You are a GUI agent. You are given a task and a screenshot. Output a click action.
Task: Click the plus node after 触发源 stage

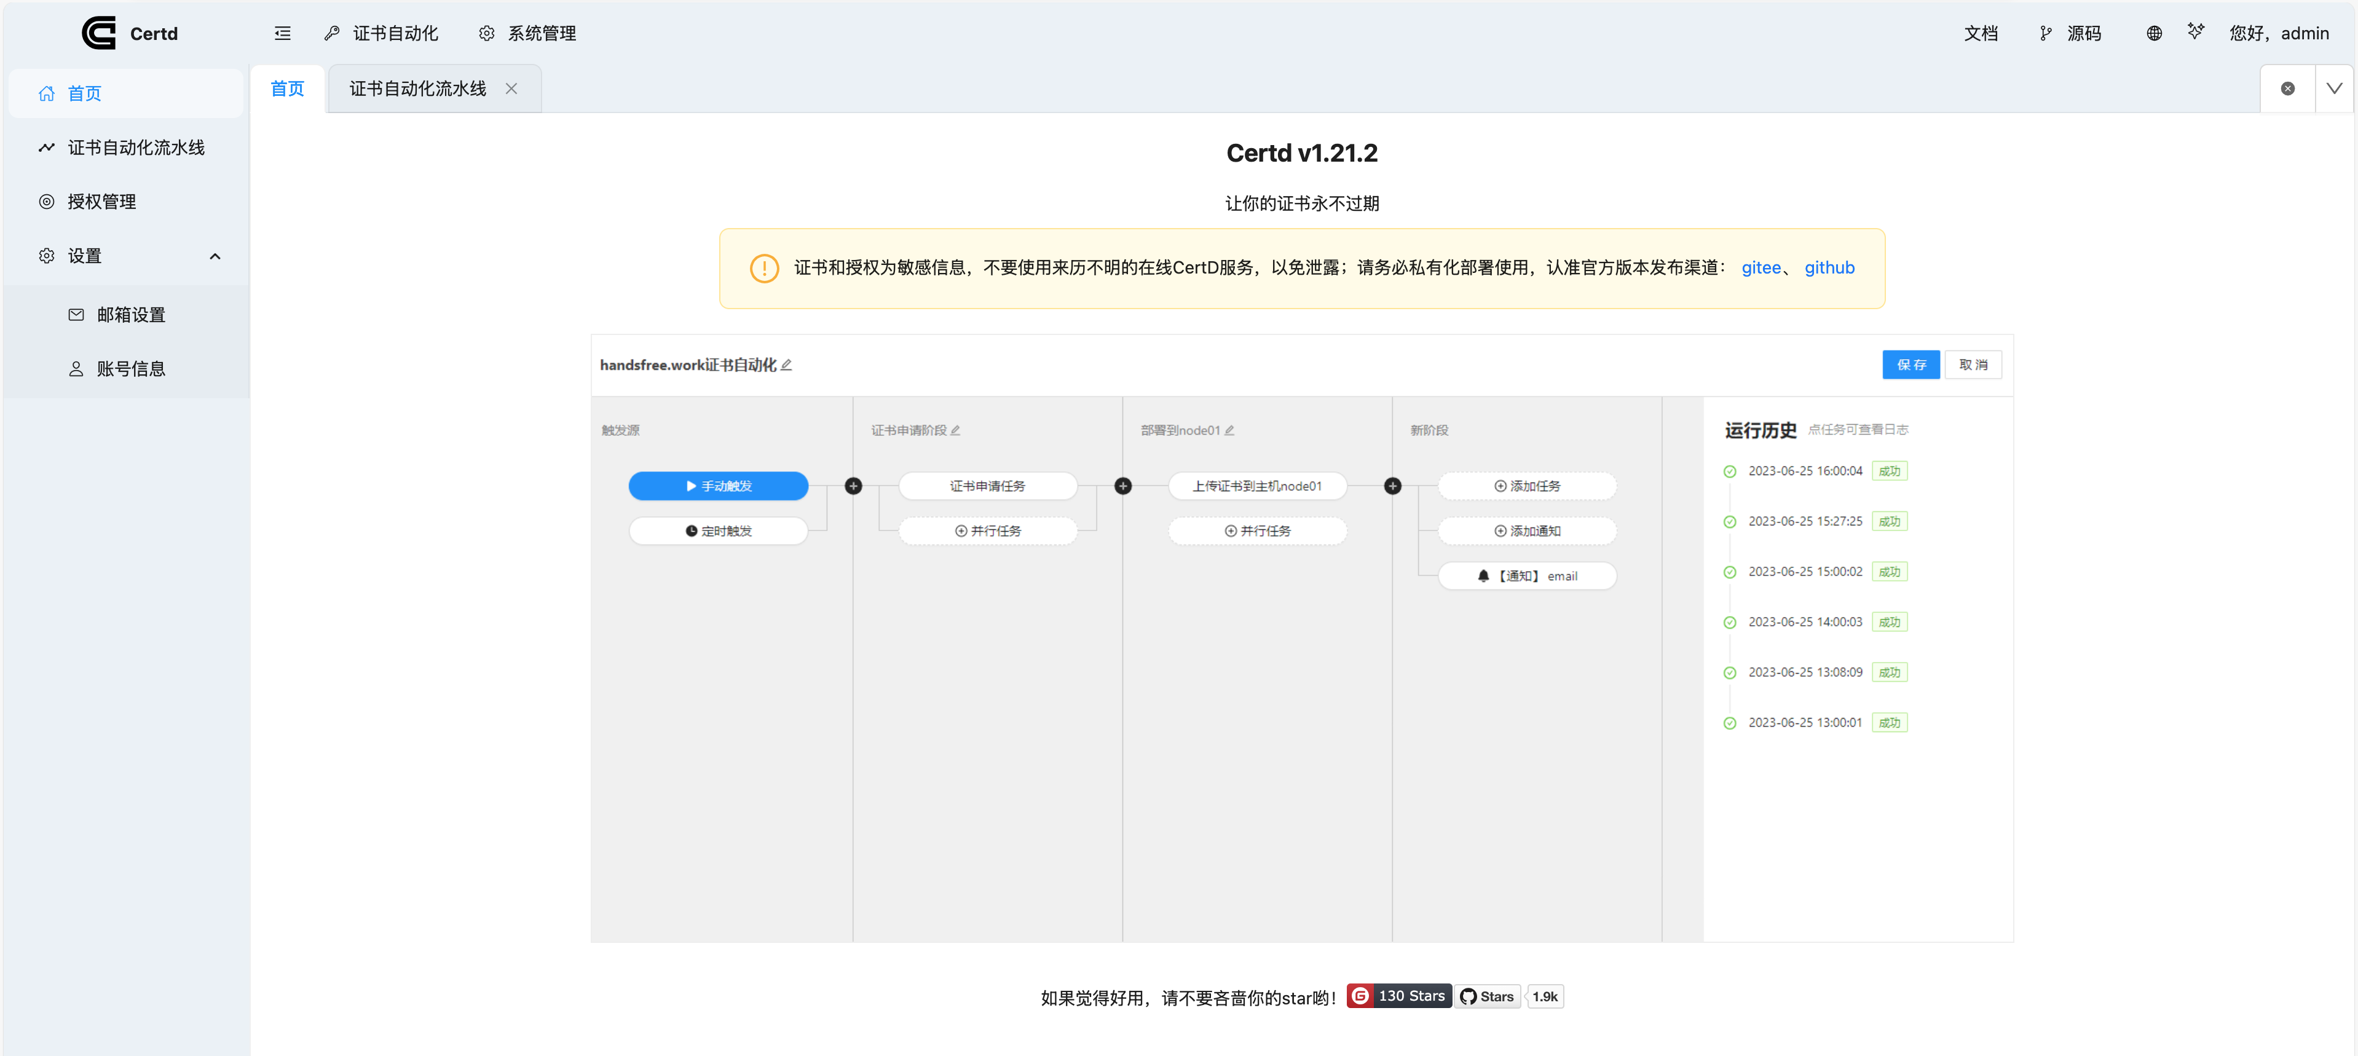pos(853,486)
